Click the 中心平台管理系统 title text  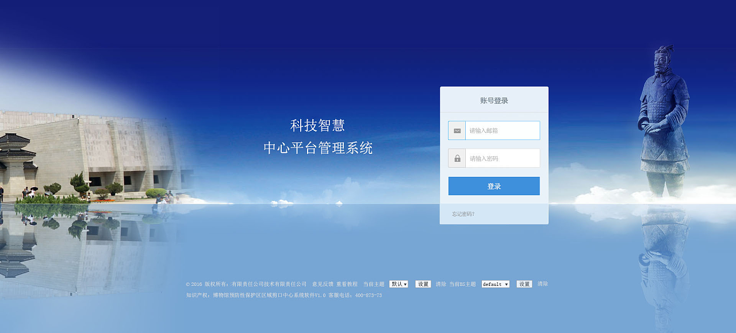tap(318, 148)
